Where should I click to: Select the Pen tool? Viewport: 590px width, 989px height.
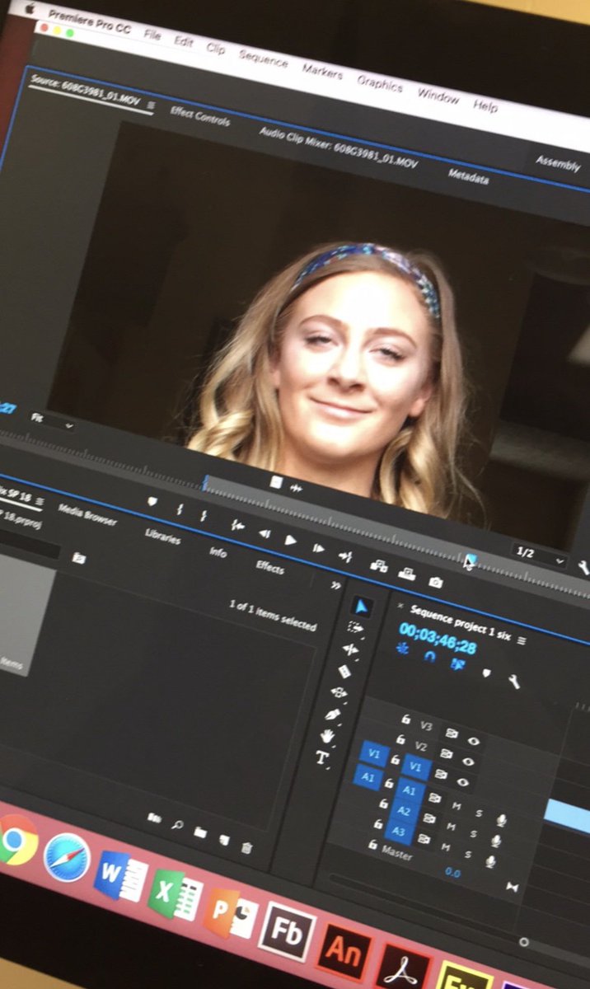coord(334,714)
